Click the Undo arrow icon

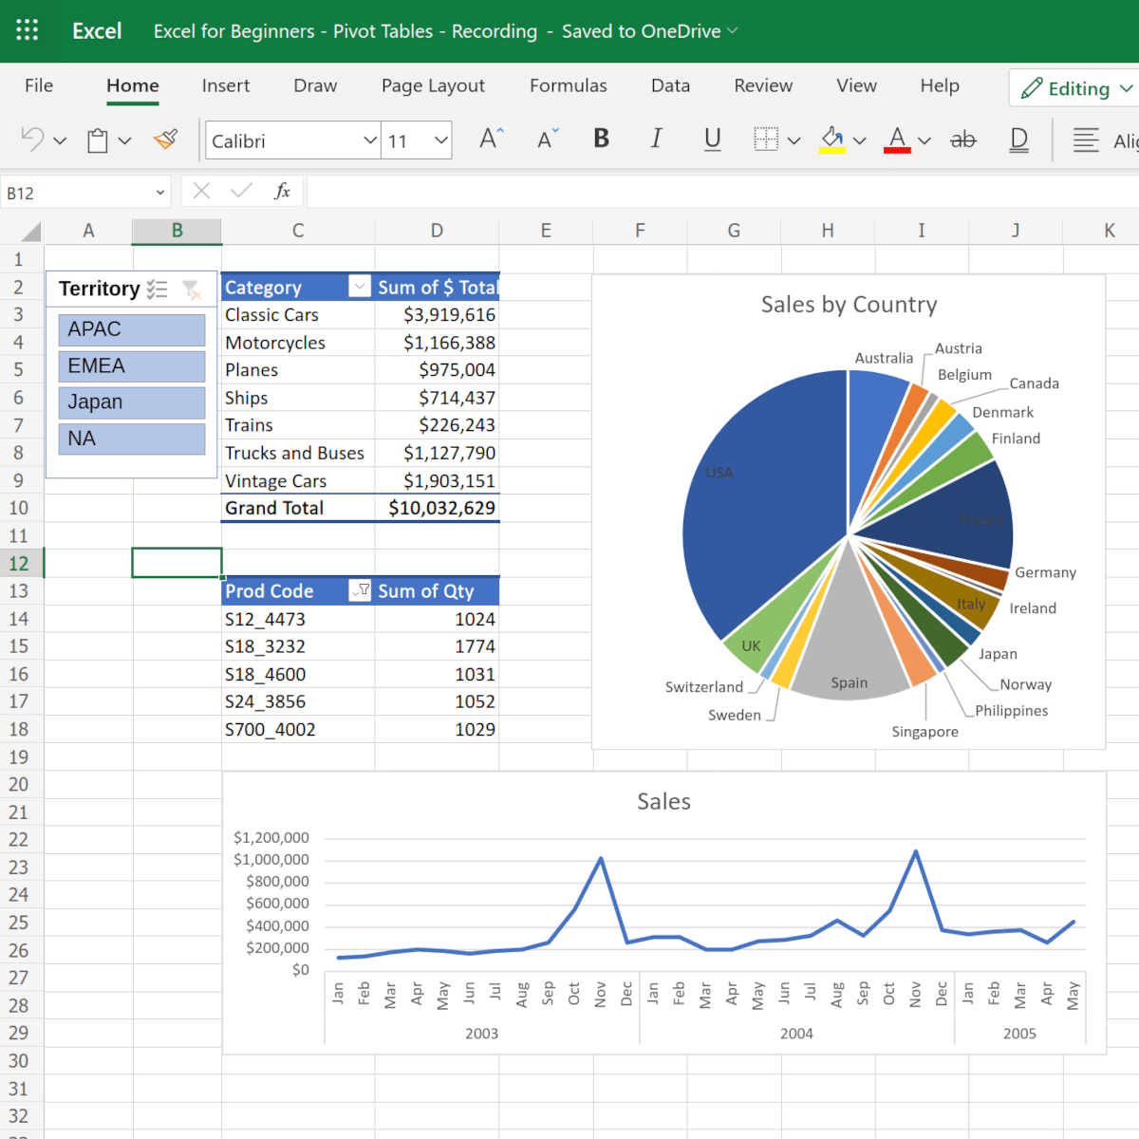coord(32,140)
